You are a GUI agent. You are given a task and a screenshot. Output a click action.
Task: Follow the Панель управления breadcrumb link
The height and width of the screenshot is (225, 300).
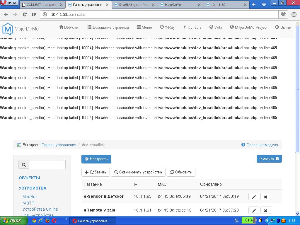point(59,145)
